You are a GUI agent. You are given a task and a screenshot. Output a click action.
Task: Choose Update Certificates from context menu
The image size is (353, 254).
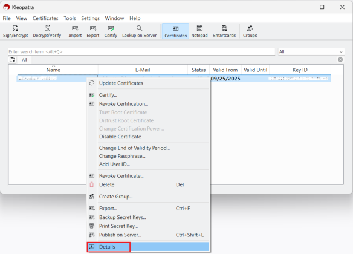pyautogui.click(x=149, y=83)
